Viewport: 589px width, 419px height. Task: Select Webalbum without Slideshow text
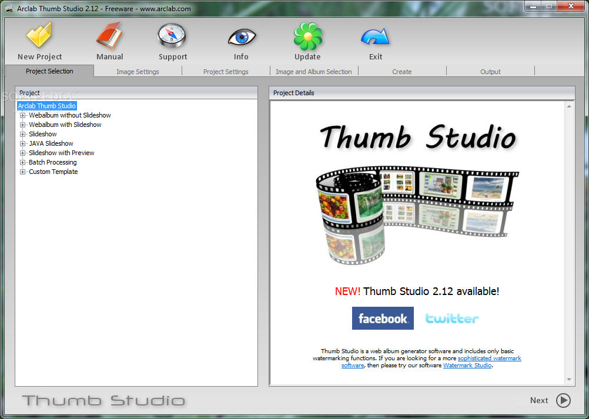tap(70, 115)
